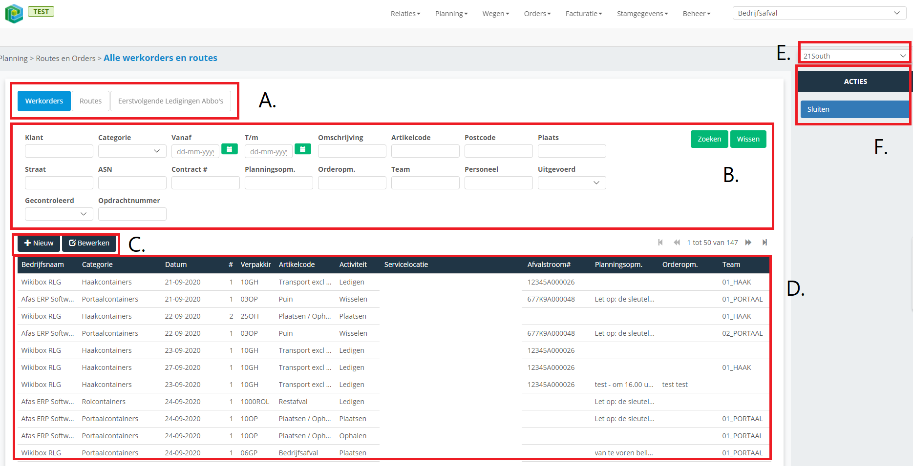Select the 27-09-2020 date cell
913x468 pixels.
[183, 367]
